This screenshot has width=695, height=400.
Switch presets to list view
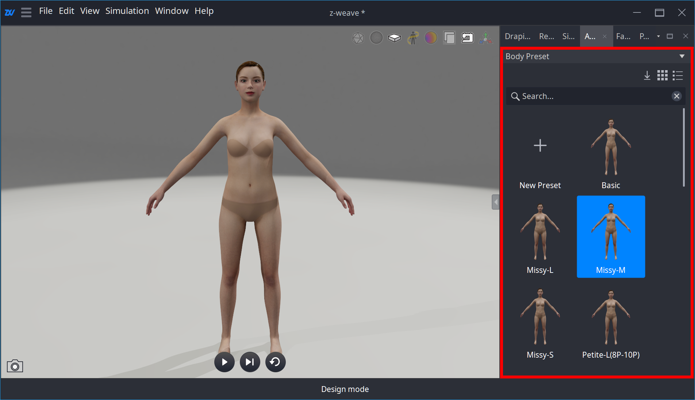click(678, 76)
